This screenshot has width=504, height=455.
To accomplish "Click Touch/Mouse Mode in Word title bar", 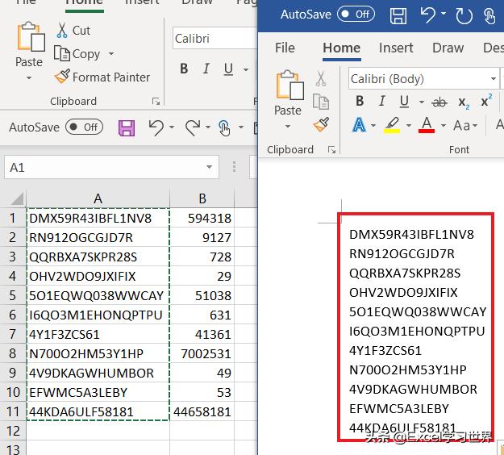I will [489, 16].
